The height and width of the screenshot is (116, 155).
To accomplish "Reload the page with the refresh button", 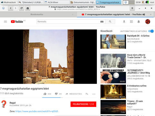I will click(x=22, y=8).
